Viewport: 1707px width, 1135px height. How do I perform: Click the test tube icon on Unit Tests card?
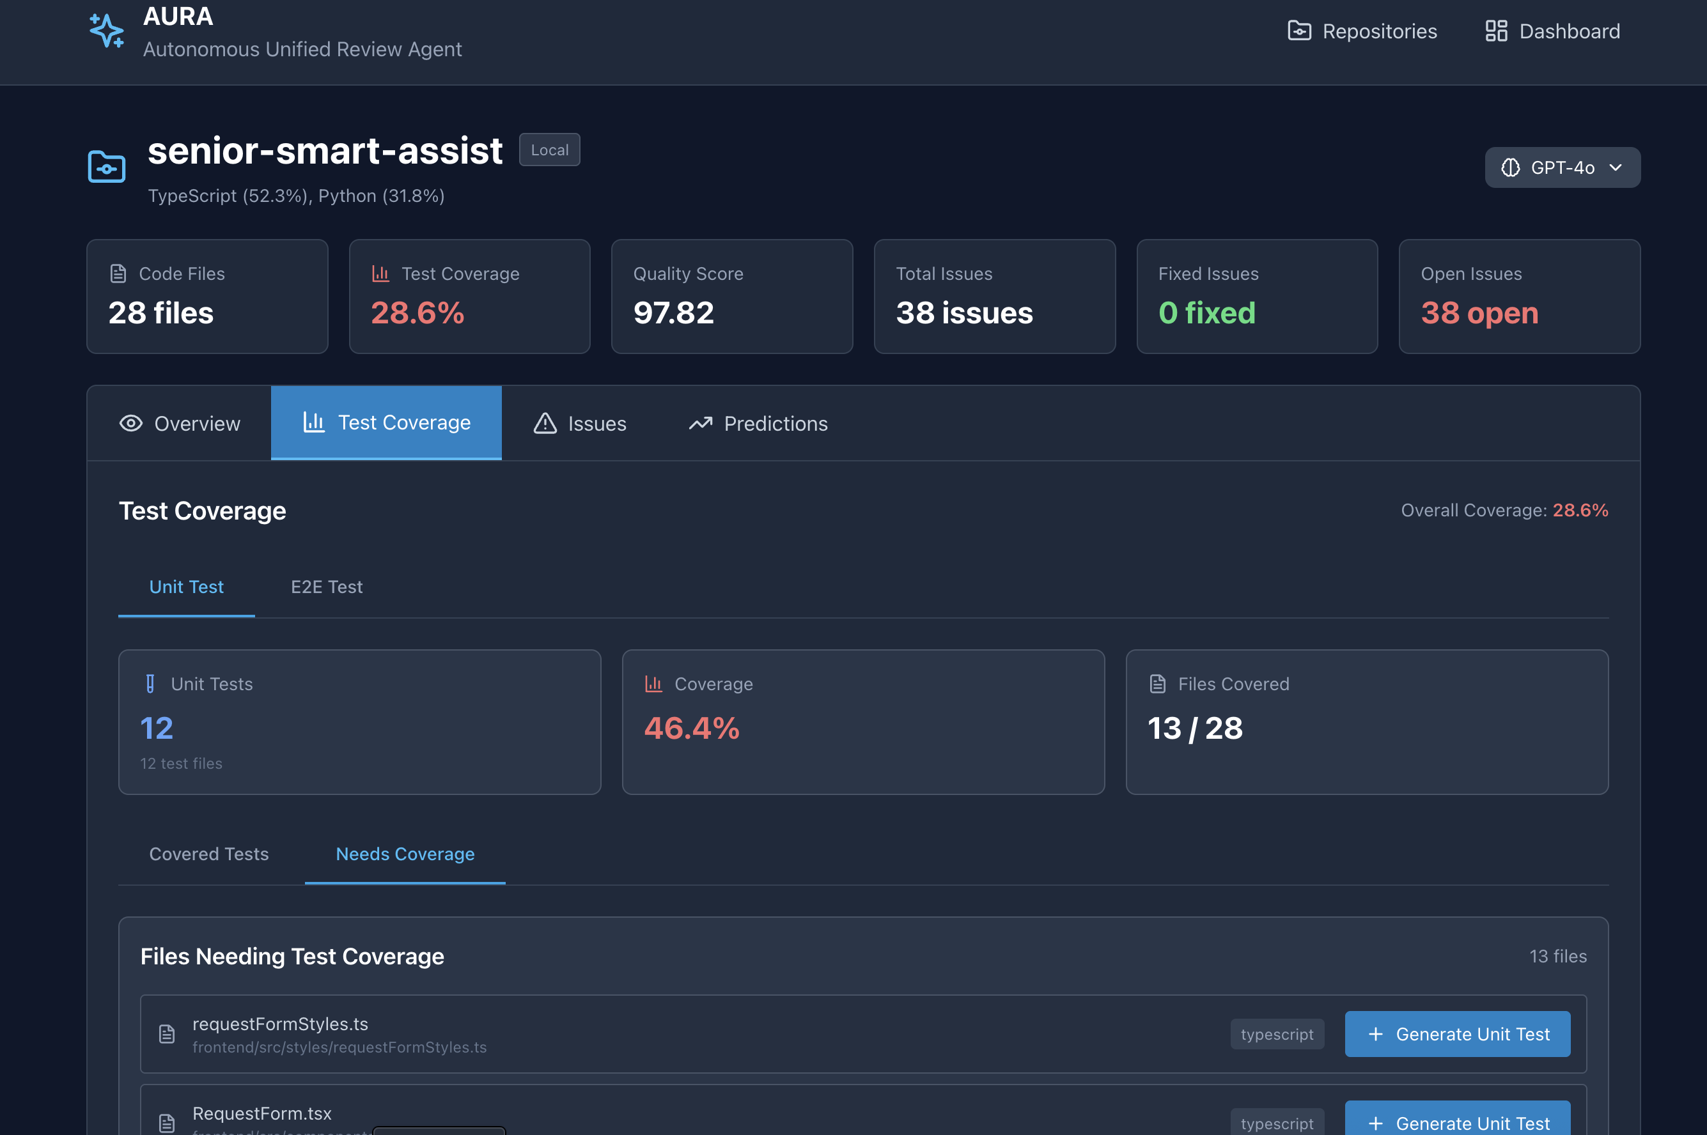[150, 684]
